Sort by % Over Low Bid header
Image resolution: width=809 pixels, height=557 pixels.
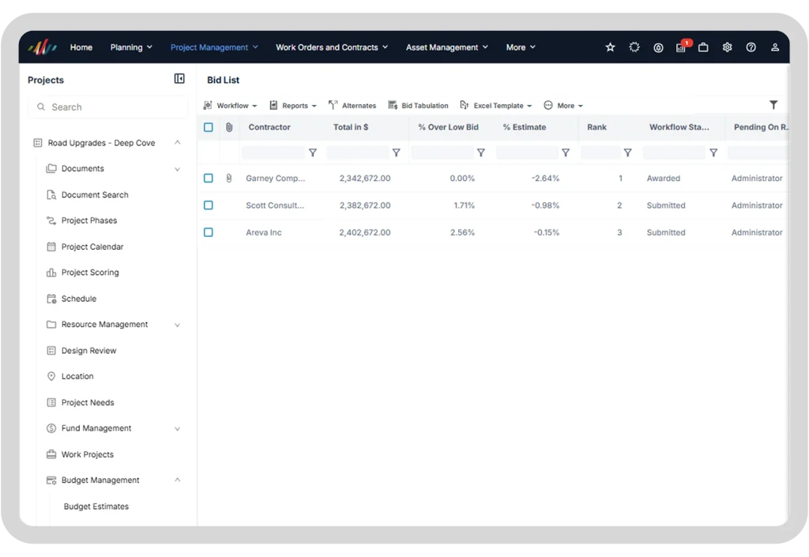(449, 127)
